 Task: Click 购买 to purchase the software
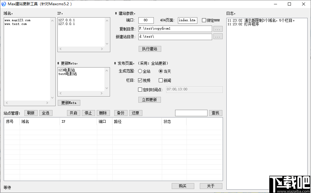pyautogui.click(x=183, y=186)
